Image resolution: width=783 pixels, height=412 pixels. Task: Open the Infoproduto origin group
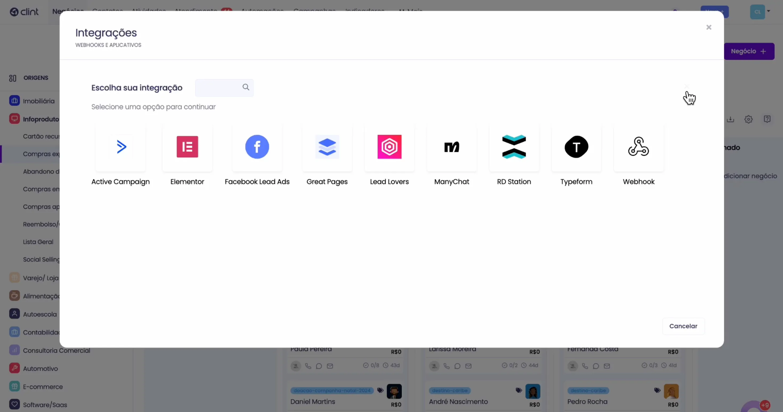click(34, 119)
